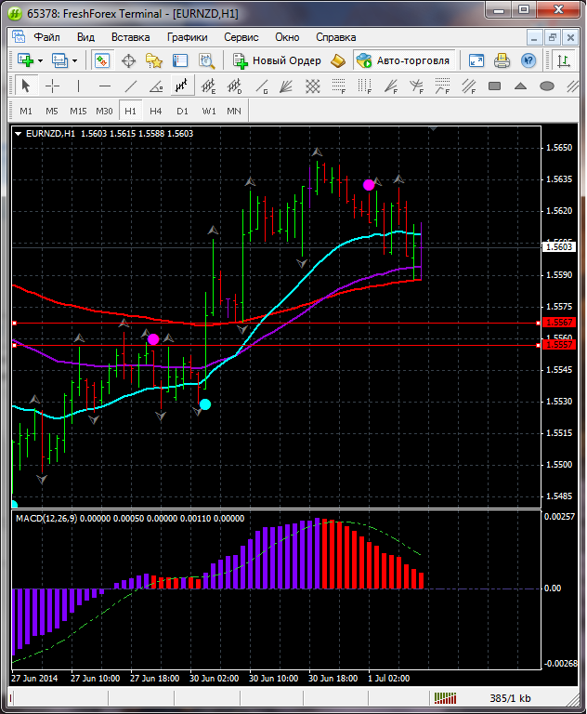587x714 pixels.
Task: Switch to D1 daily timeframe
Action: (x=182, y=112)
